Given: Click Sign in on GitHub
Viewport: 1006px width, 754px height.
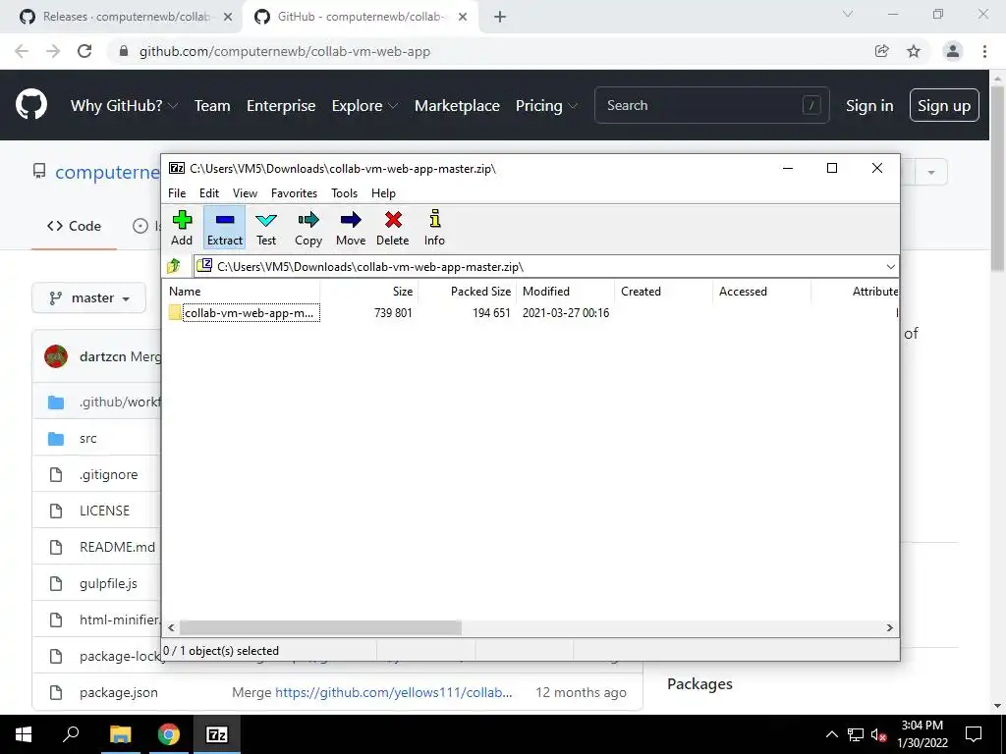Looking at the screenshot, I should (869, 106).
